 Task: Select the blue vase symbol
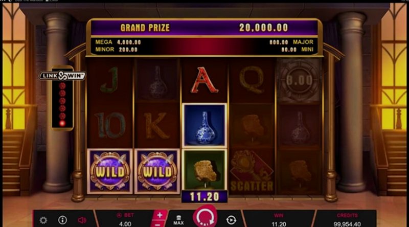coord(205,125)
